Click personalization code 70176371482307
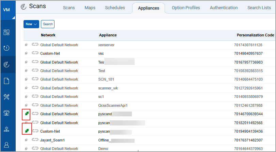The image size is (276, 152). click(x=248, y=140)
